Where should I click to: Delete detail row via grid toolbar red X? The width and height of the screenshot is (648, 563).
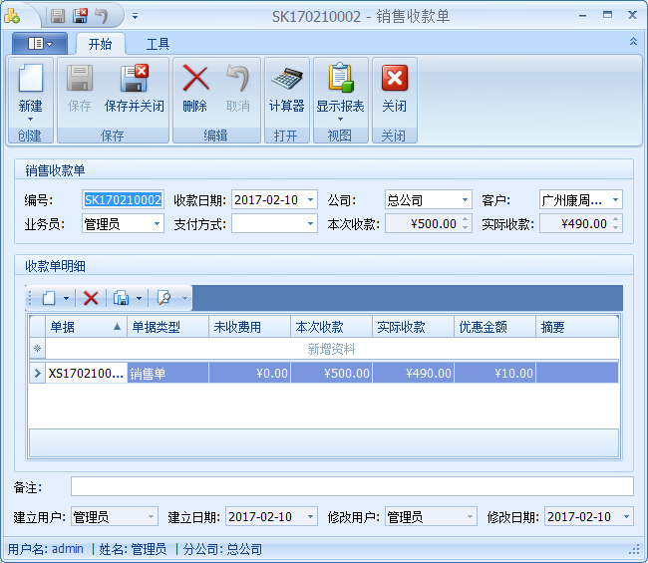point(91,298)
